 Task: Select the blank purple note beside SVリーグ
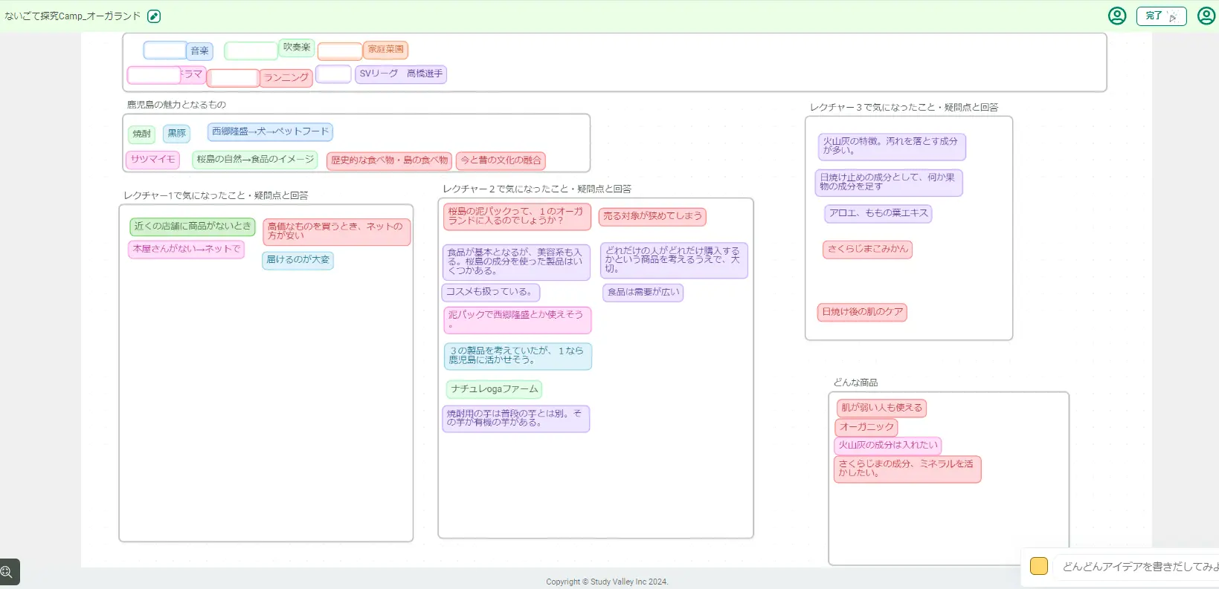[x=333, y=74]
